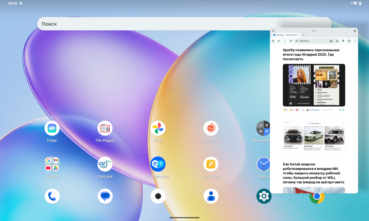Open a new Chrome tab
369x221 pixels.
pyautogui.click(x=304, y=35)
